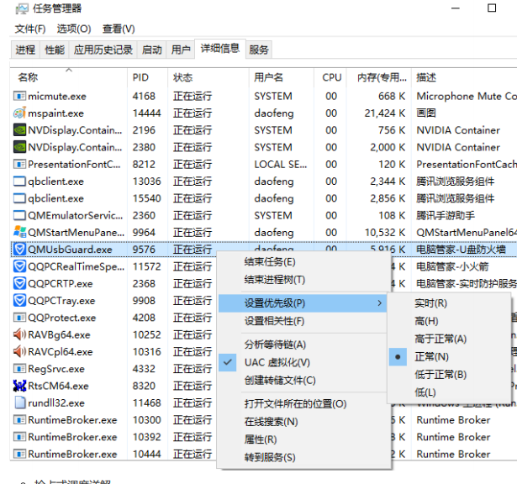Switch to the 进程 tab
Viewport: 517px width, 484px height.
(25, 50)
